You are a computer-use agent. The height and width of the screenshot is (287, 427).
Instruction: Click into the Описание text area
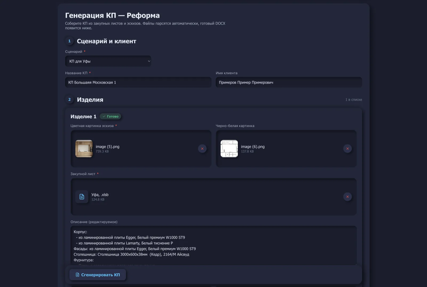pos(213,245)
